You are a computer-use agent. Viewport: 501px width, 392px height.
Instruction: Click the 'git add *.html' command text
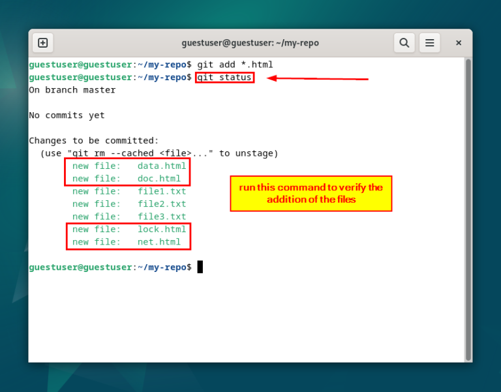235,65
